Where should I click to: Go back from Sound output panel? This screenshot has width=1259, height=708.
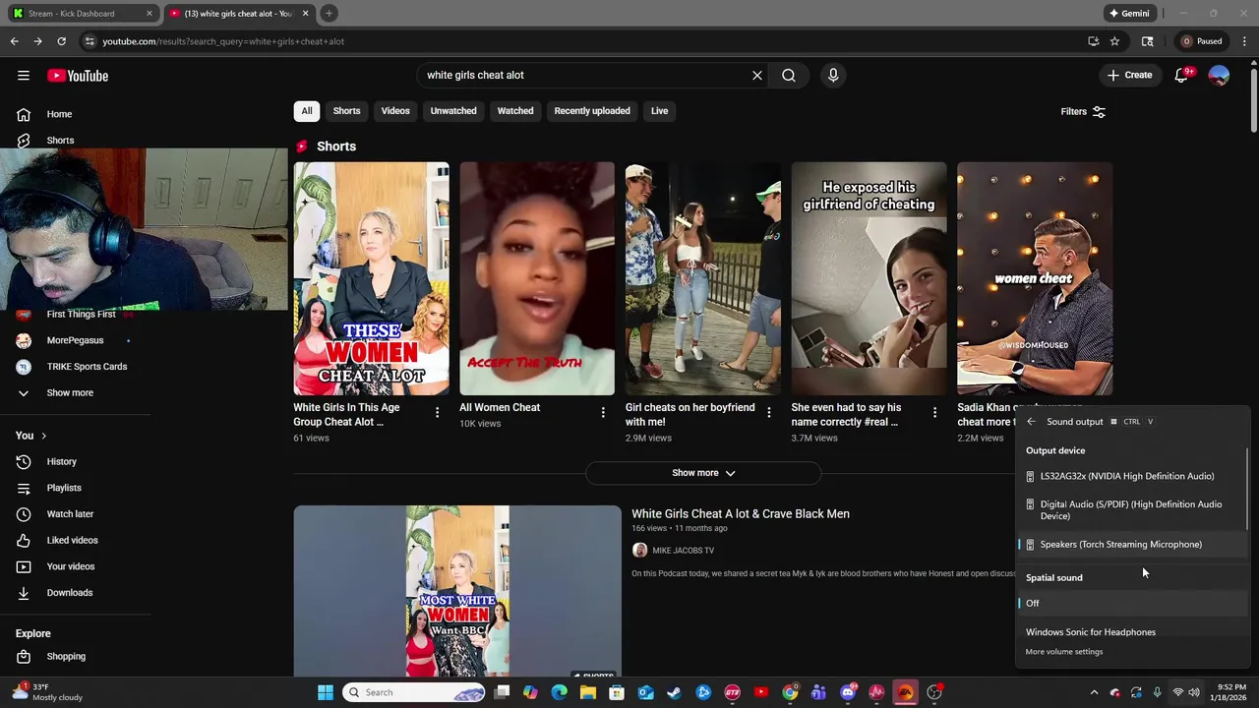pos(1031,422)
